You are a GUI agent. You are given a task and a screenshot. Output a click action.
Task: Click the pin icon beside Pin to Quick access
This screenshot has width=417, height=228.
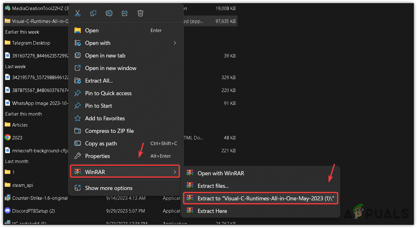[x=77, y=93]
